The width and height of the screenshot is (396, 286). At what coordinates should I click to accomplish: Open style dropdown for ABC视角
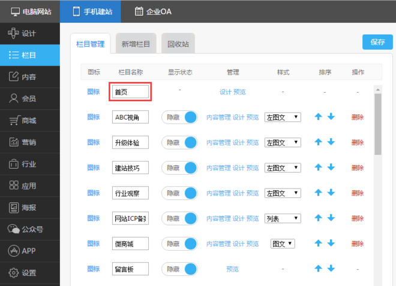tap(283, 117)
